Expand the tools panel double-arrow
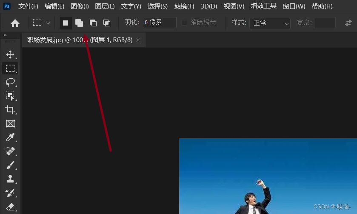 (x=5, y=35)
